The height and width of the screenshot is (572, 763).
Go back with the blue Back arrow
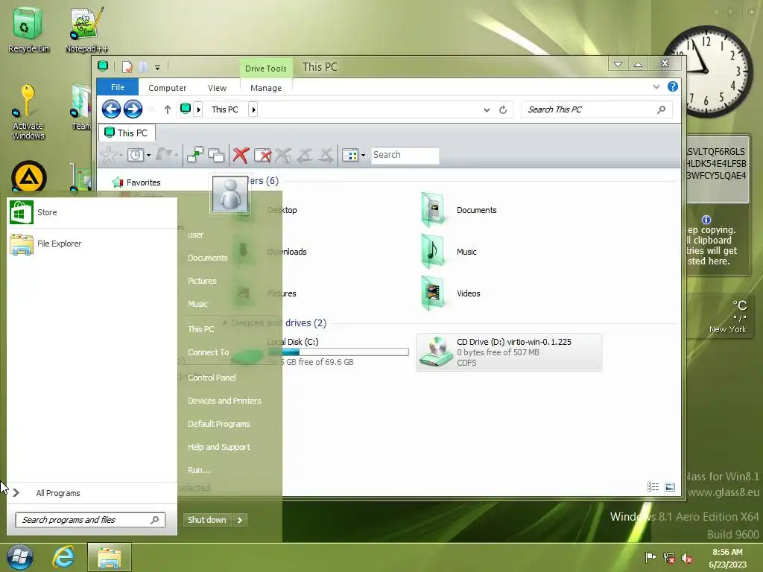[112, 109]
